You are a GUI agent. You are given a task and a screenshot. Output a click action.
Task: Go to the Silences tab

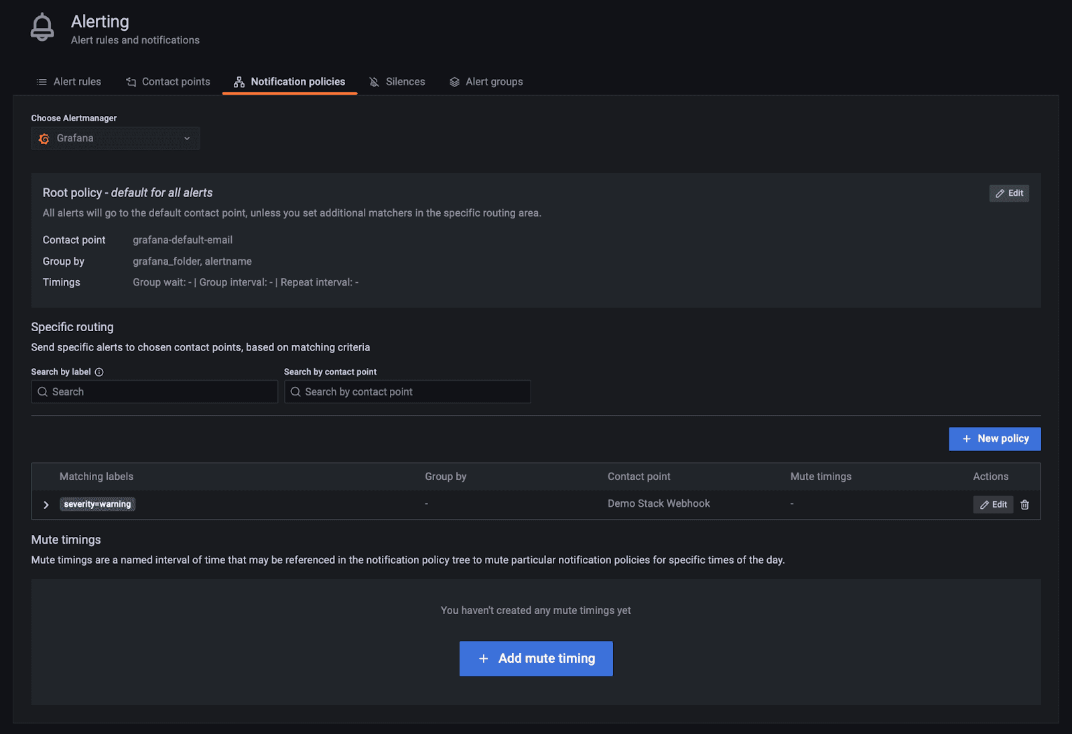coord(405,82)
